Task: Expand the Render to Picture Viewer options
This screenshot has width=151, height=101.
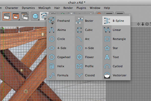Action: [x=16, y=16]
